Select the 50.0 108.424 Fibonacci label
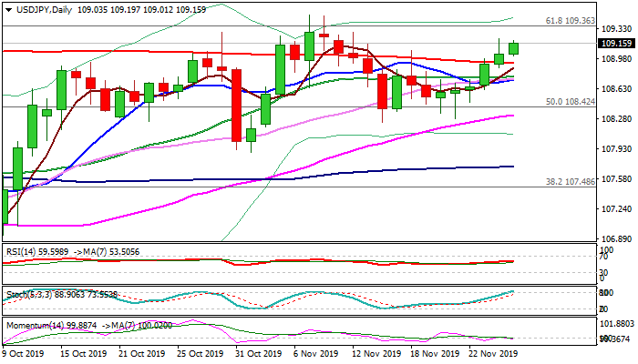The image size is (638, 364). tap(570, 102)
